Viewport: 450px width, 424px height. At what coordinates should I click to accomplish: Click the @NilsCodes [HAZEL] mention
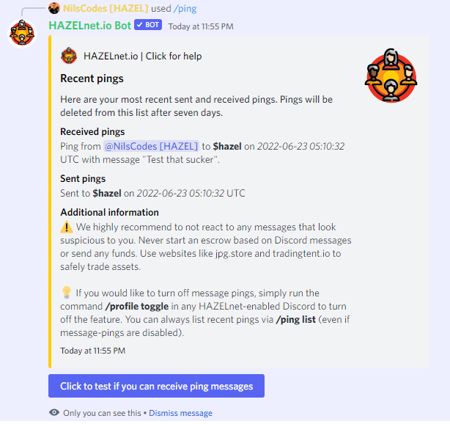151,146
